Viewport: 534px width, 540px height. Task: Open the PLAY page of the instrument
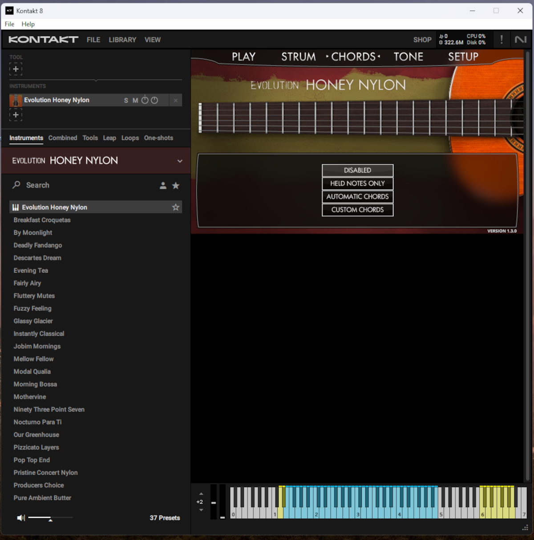pyautogui.click(x=243, y=57)
